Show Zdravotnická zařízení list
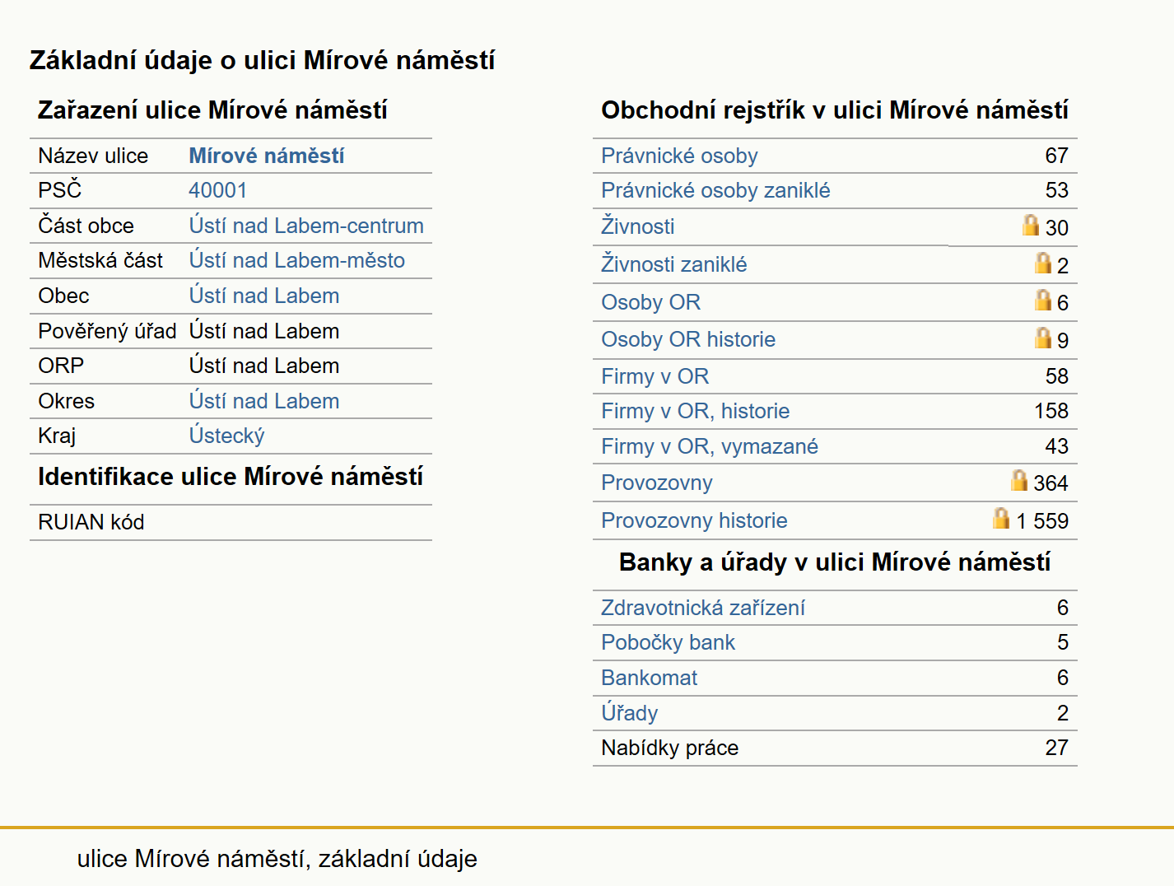 click(x=702, y=608)
